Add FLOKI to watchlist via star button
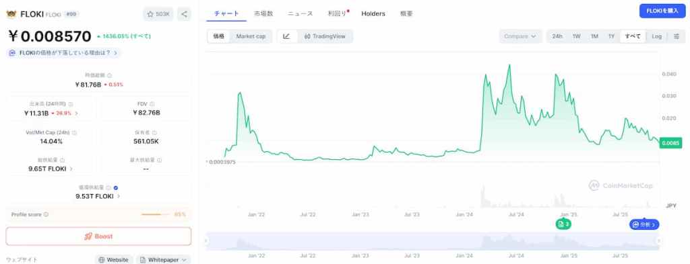Image resolution: width=690 pixels, height=264 pixels. 158,14
